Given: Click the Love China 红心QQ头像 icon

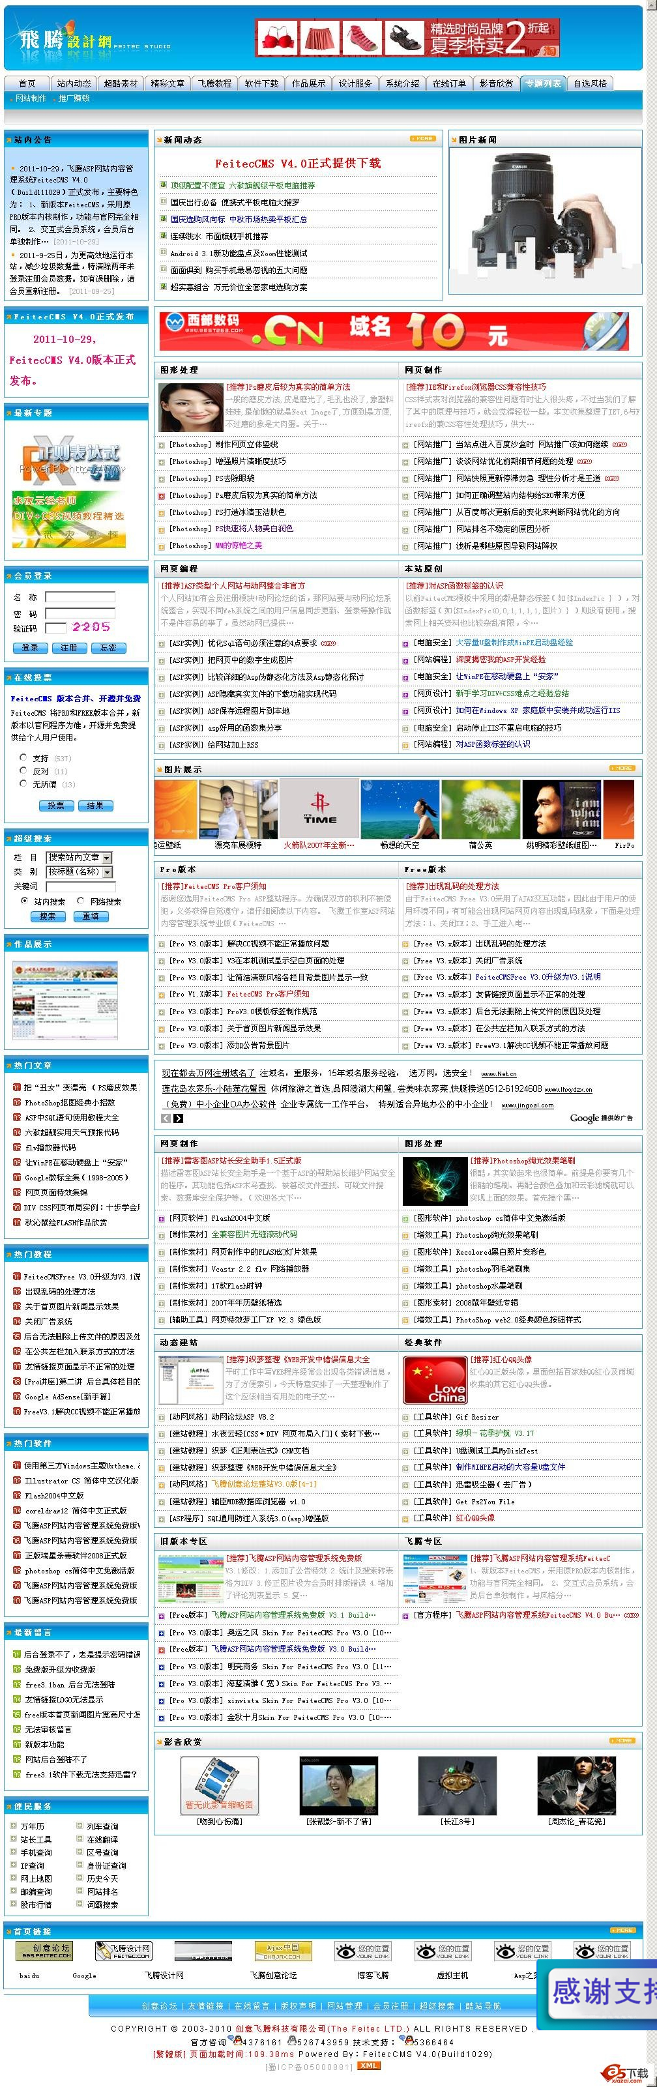Looking at the screenshot, I should click(x=434, y=1380).
